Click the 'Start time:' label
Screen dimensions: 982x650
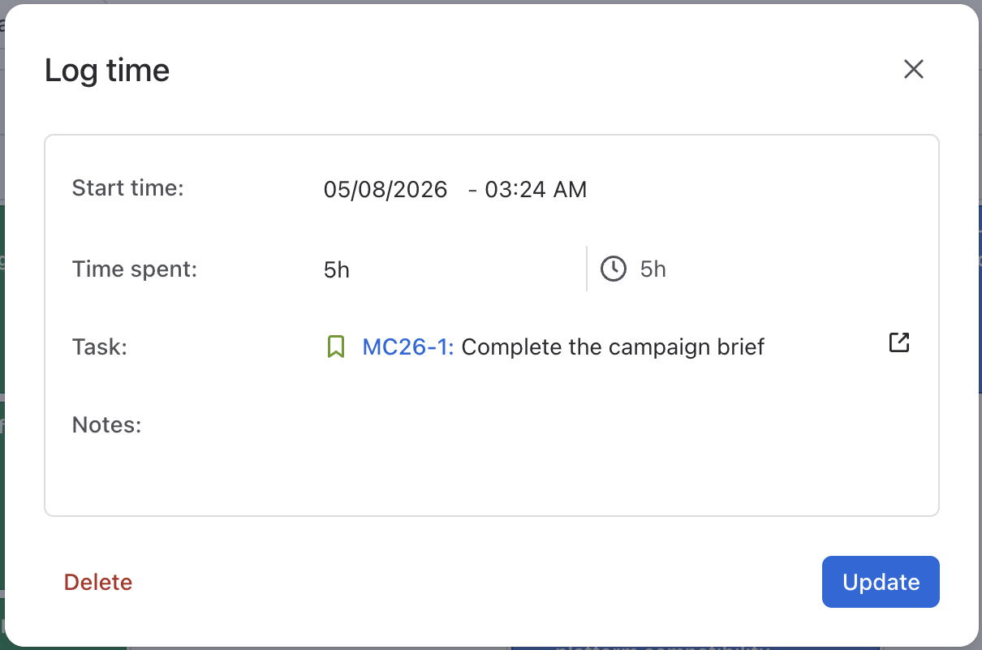[128, 188]
